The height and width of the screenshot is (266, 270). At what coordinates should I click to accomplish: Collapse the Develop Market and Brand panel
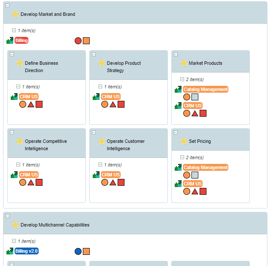pos(7,6)
